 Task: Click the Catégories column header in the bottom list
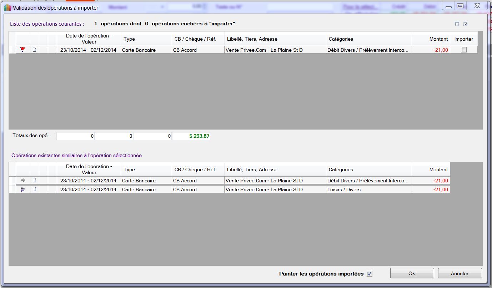pyautogui.click(x=368, y=170)
